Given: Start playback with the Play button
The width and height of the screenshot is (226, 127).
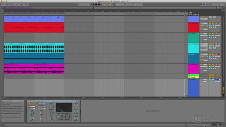Looking at the screenshot, I should (93, 5).
